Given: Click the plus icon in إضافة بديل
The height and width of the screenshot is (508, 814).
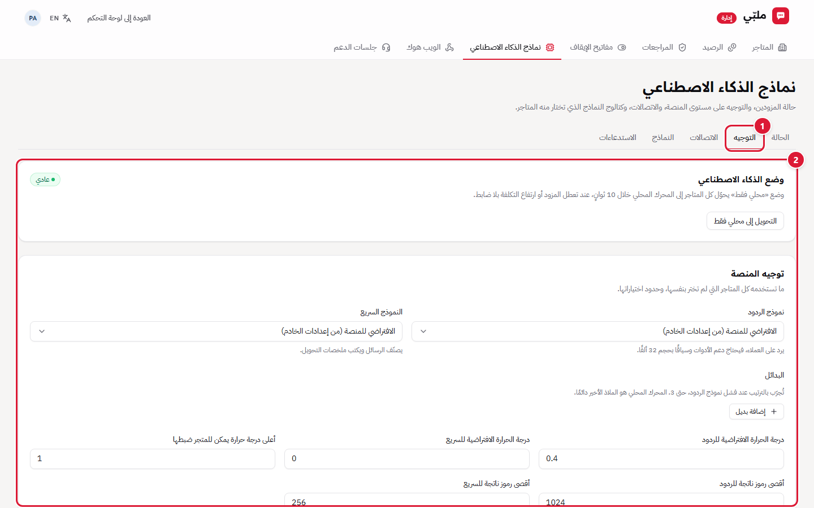Looking at the screenshot, I should pyautogui.click(x=774, y=411).
